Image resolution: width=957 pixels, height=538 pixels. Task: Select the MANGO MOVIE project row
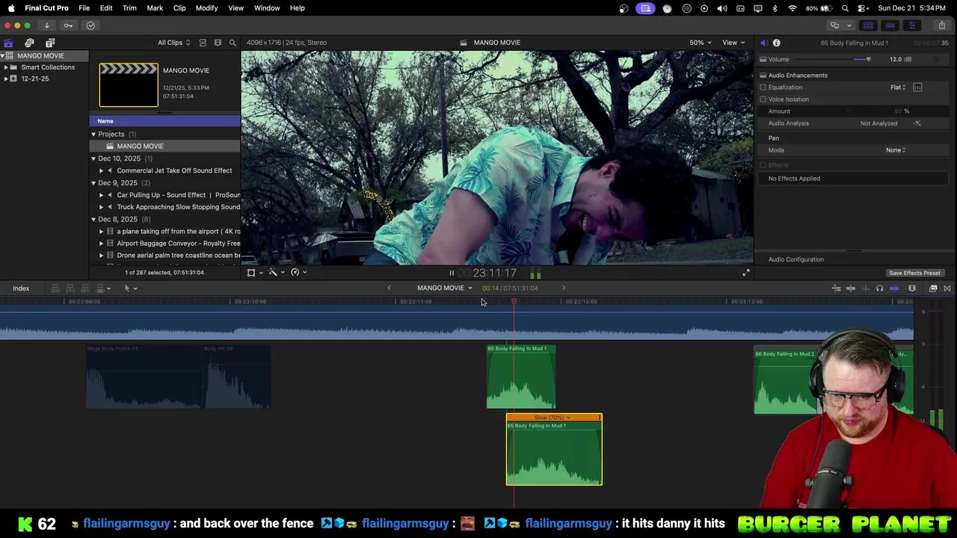(164, 146)
